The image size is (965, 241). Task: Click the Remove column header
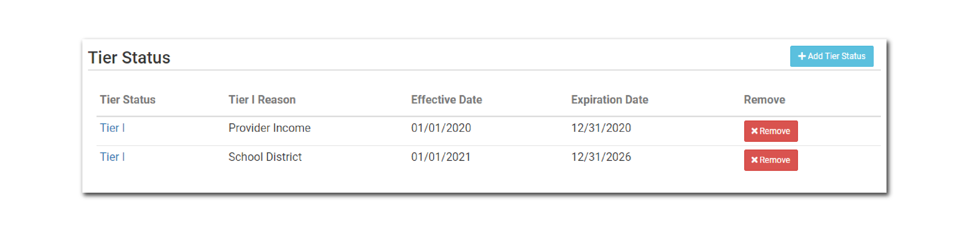pyautogui.click(x=764, y=99)
